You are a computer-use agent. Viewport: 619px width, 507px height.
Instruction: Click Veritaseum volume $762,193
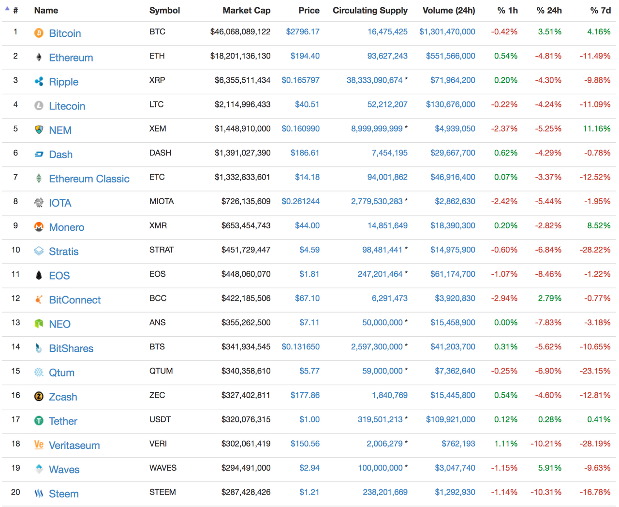coord(458,443)
